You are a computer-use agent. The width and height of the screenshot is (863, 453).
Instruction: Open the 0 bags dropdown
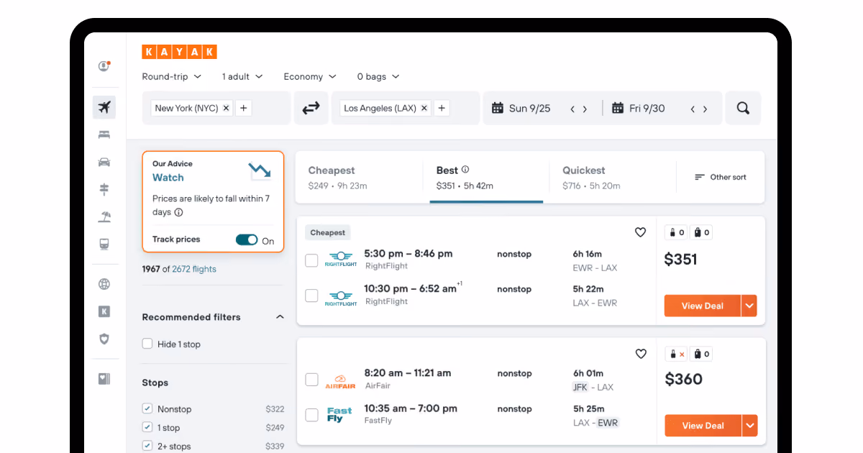[x=378, y=76]
